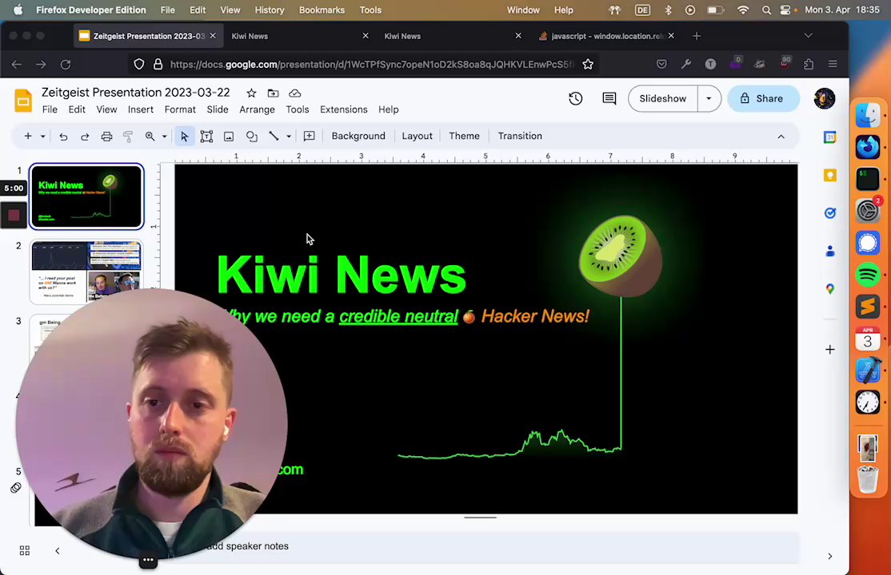
Task: Click the Google Slides home logo
Action: coord(23,101)
